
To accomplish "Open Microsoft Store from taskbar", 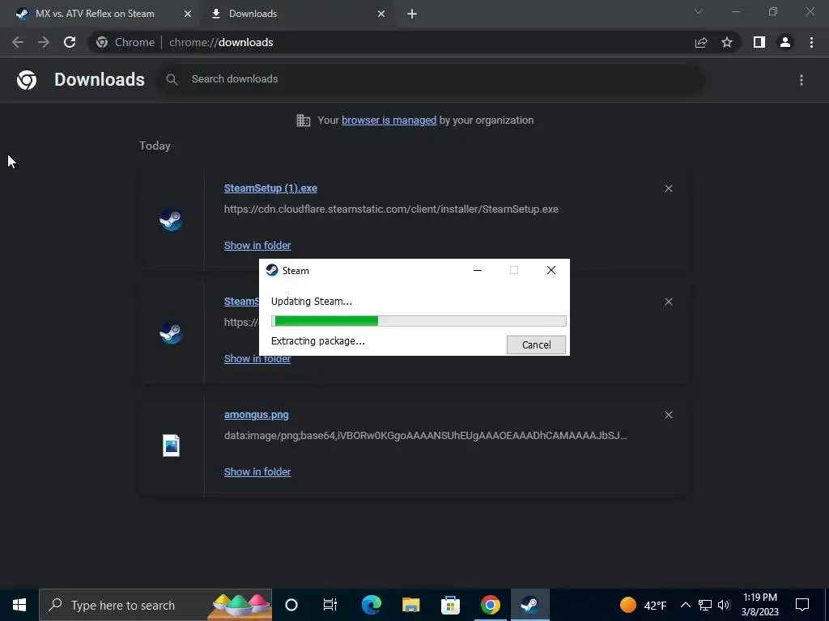I will tap(450, 605).
